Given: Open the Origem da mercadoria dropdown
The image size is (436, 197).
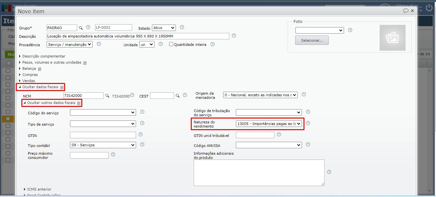Looking at the screenshot, I should 260,95.
